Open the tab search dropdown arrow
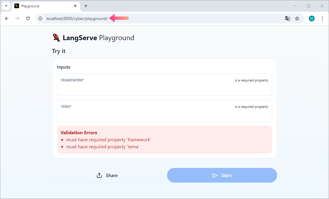Viewport: 329px width, 199px height. [6, 6]
